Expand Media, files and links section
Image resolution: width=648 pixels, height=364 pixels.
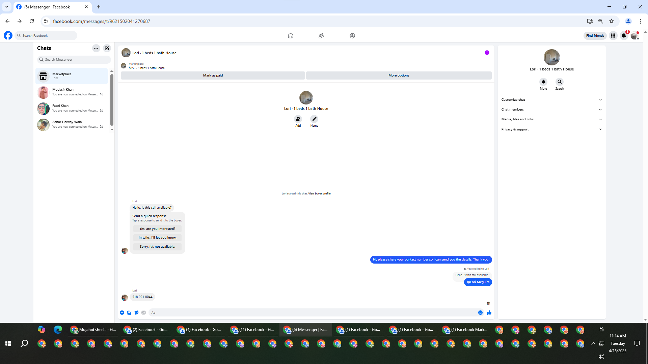click(x=551, y=119)
